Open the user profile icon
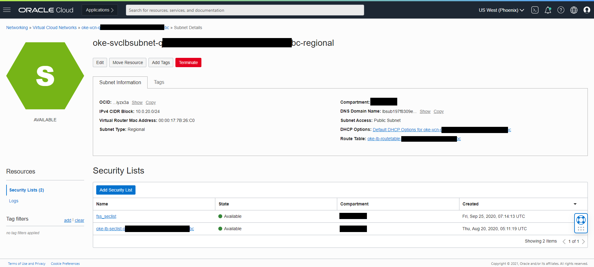594x267 pixels. point(587,10)
